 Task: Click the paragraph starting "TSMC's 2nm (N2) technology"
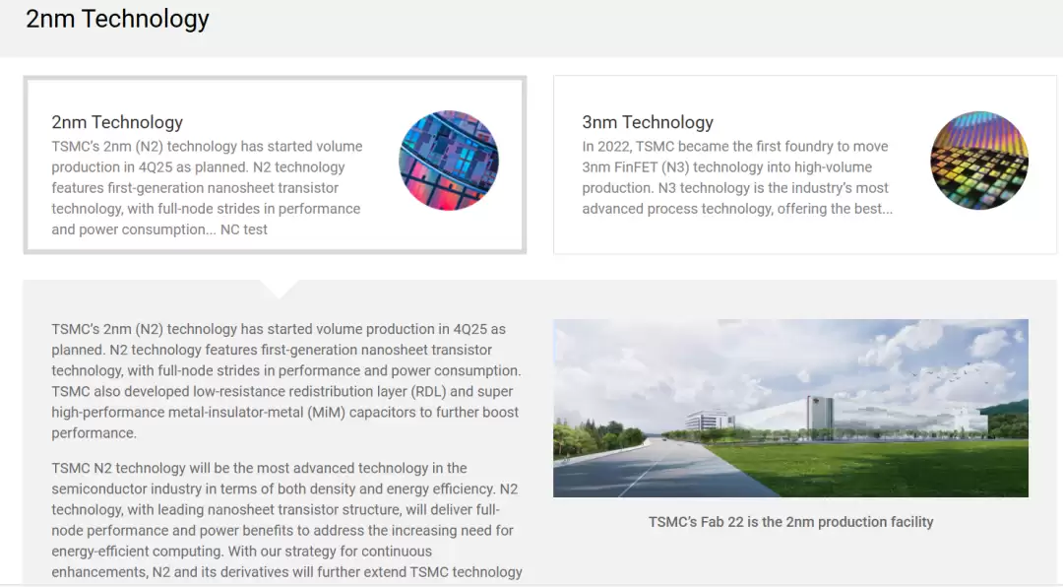tap(285, 381)
